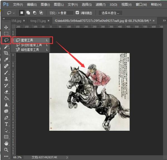
Task: Select the Clone Stamp tool
Action: click(6, 79)
